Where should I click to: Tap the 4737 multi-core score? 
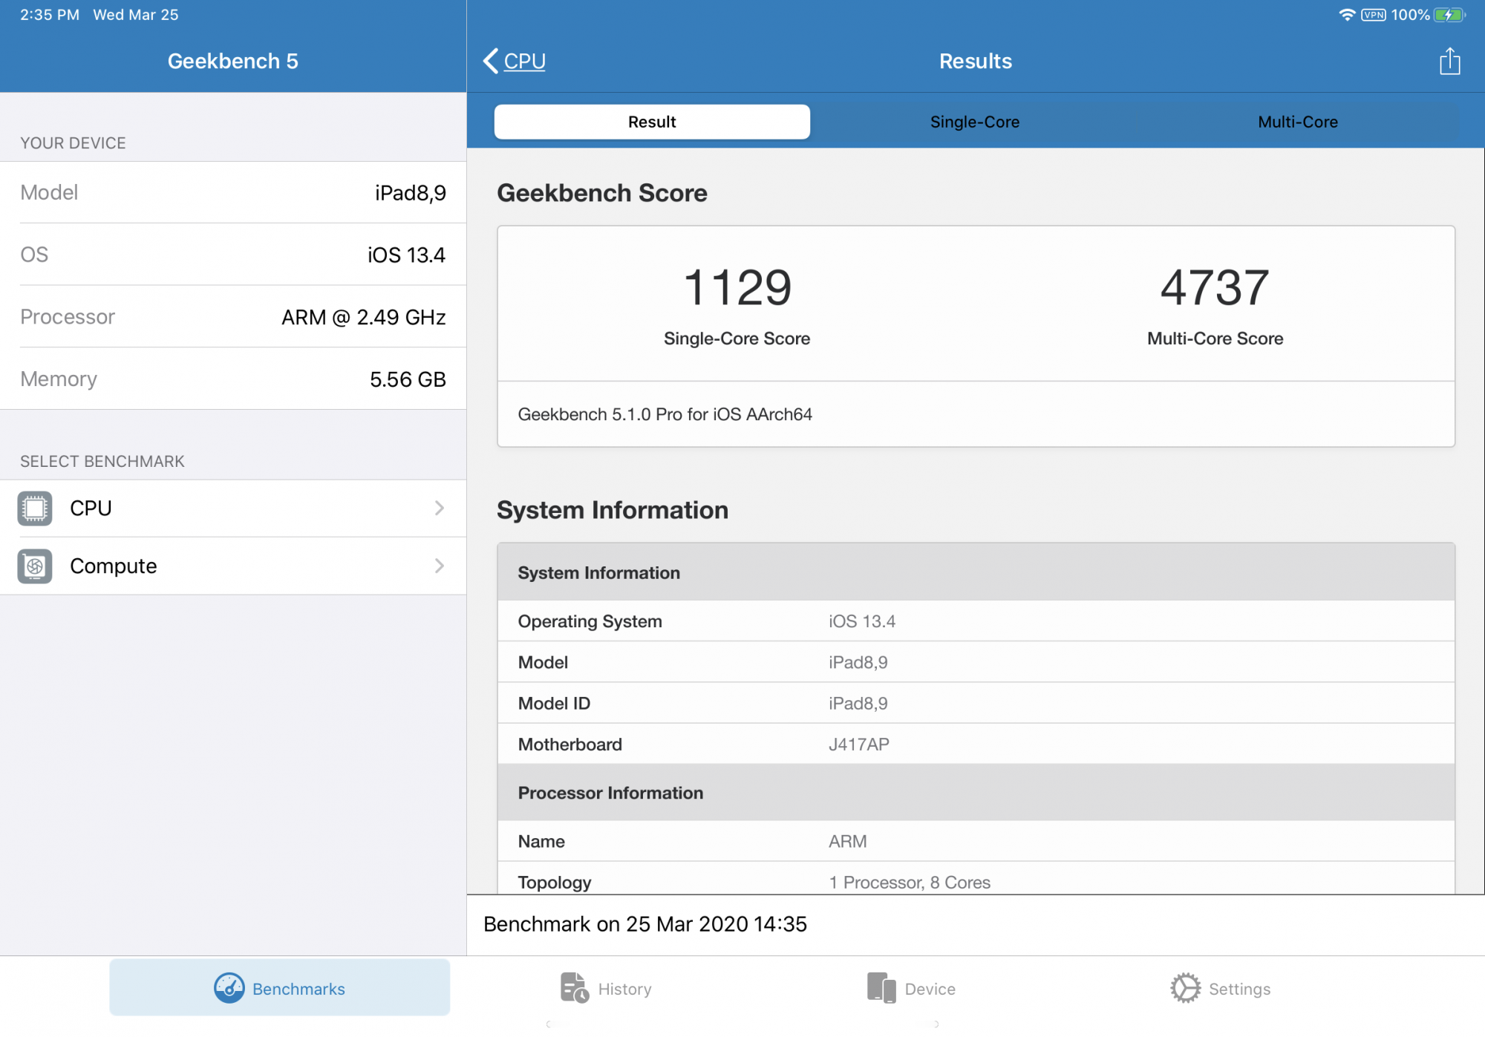pyautogui.click(x=1215, y=288)
